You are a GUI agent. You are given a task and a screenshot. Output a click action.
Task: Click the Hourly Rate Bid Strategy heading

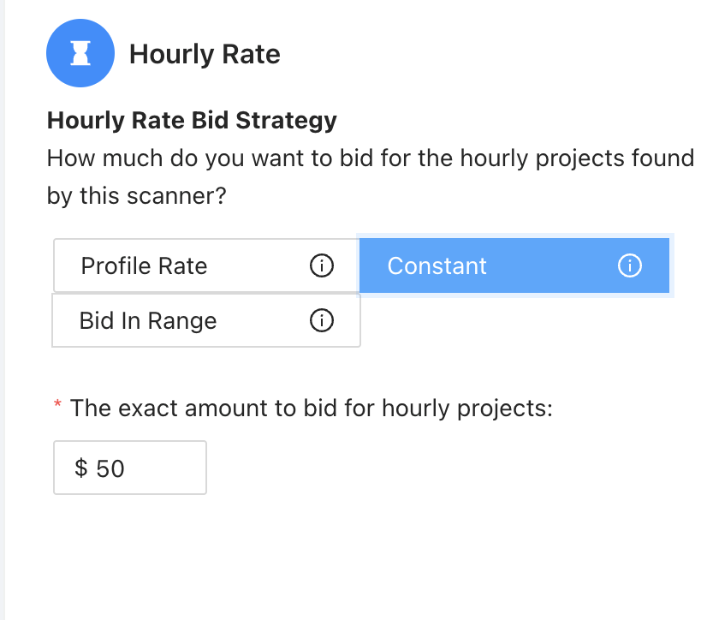coord(192,121)
